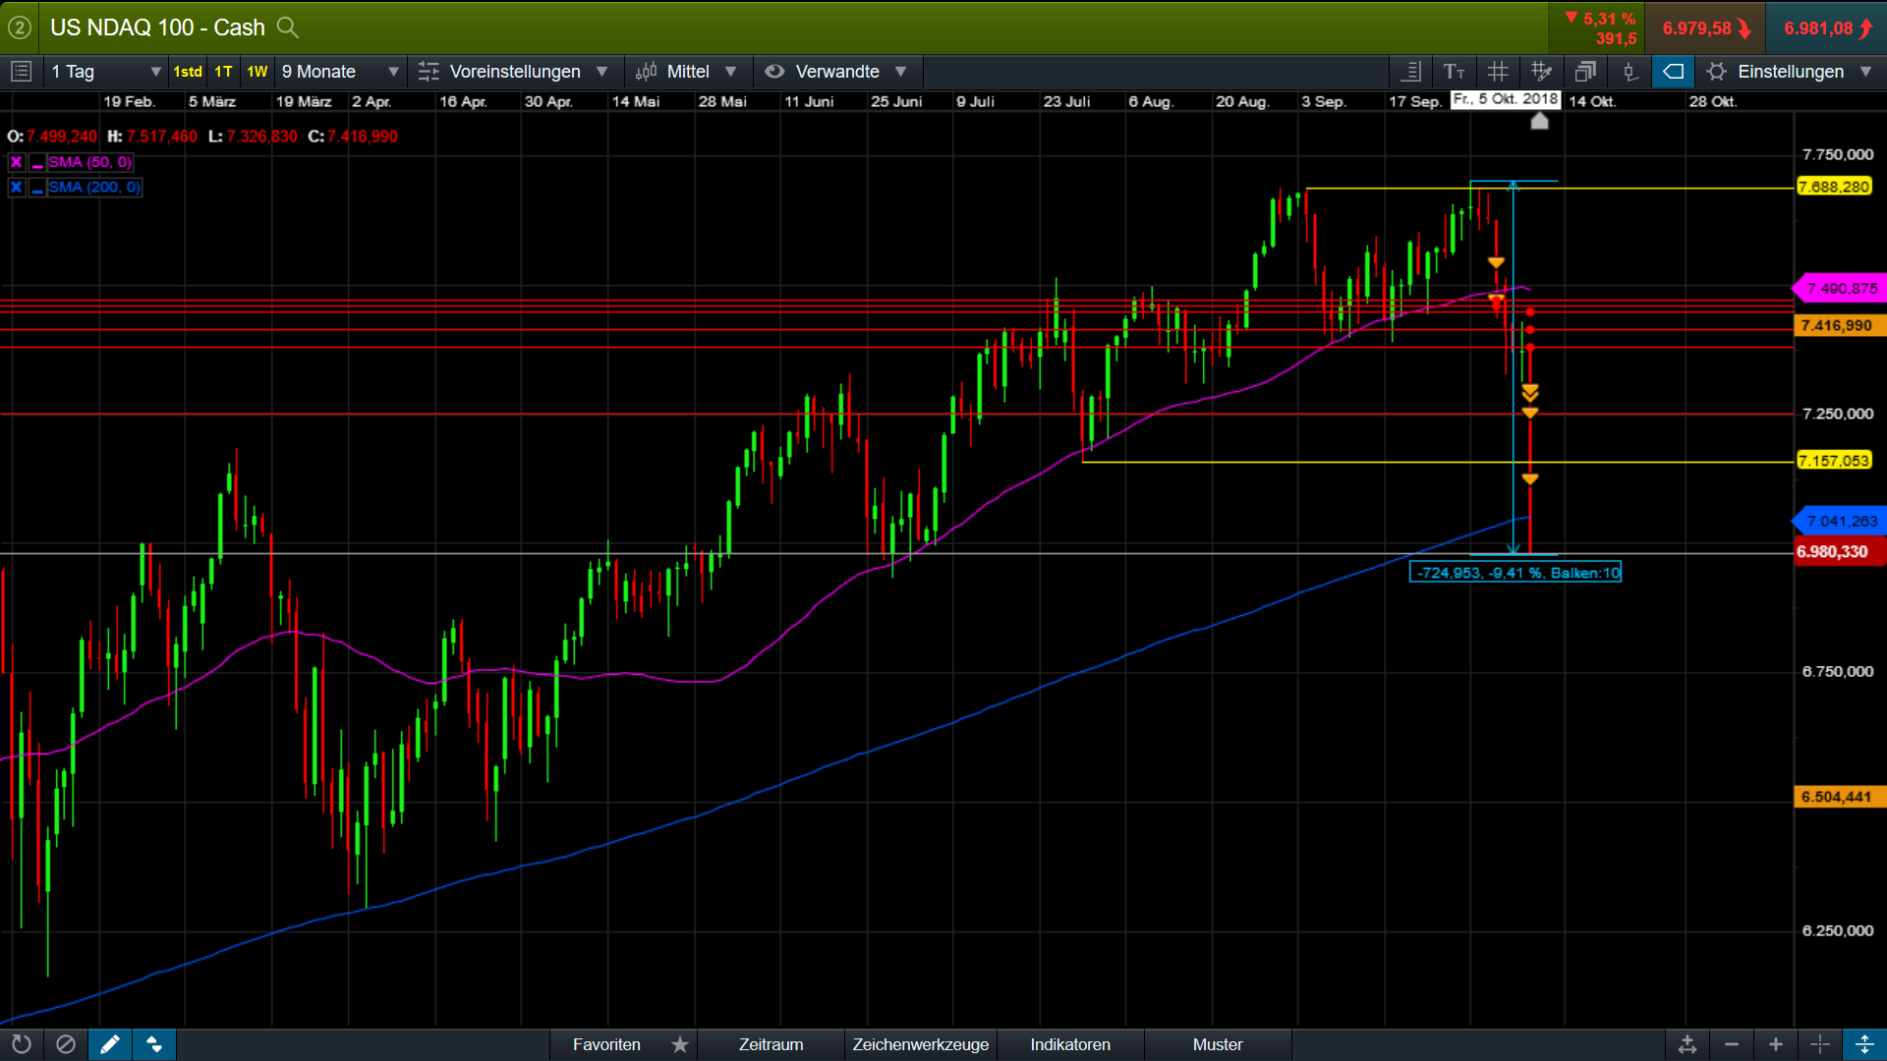Open the text size tool icon
The height and width of the screenshot is (1061, 1887).
point(1454,72)
